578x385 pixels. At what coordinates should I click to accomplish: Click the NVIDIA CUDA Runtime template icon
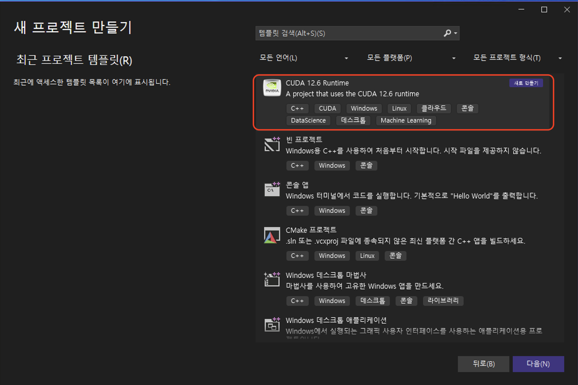point(272,88)
